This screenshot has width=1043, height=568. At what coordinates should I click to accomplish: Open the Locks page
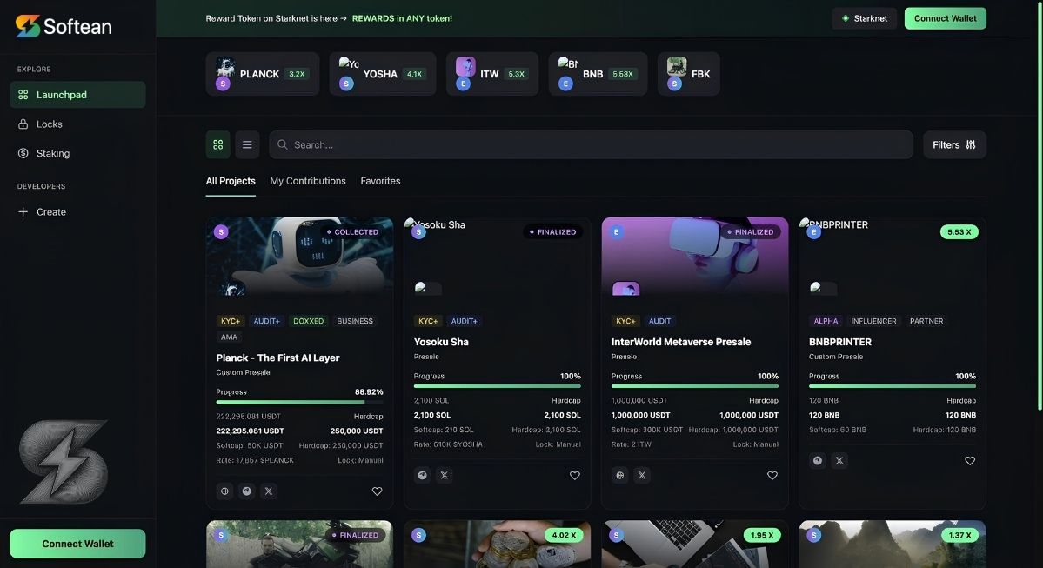[x=77, y=124]
